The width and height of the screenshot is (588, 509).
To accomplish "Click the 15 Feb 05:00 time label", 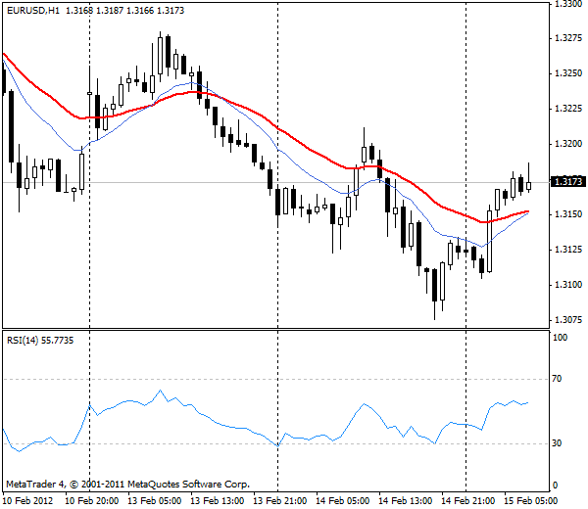I will tap(530, 501).
